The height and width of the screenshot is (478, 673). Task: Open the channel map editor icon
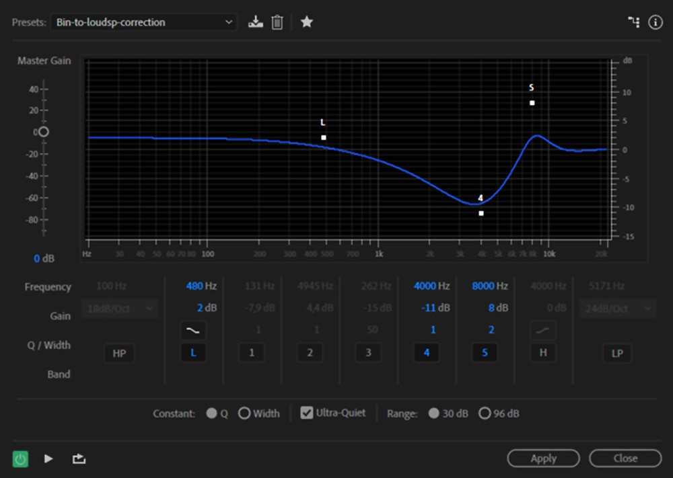[633, 22]
